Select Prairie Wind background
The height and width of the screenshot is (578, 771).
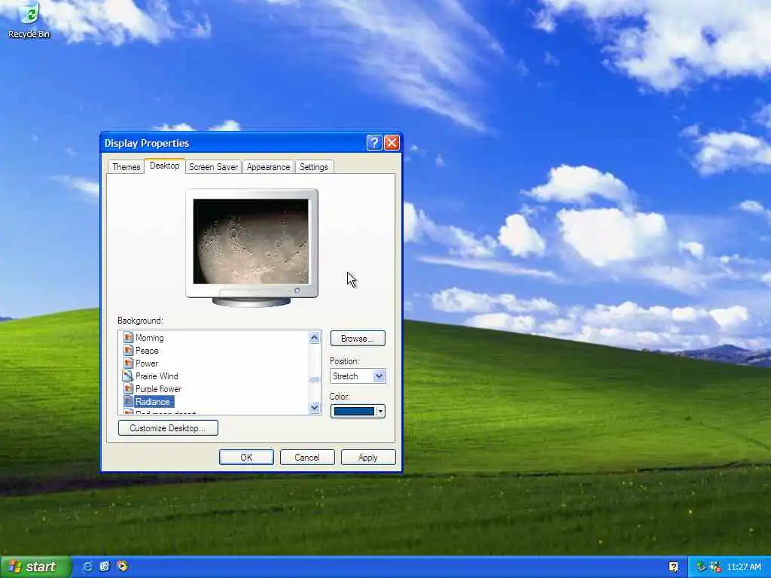pos(157,376)
